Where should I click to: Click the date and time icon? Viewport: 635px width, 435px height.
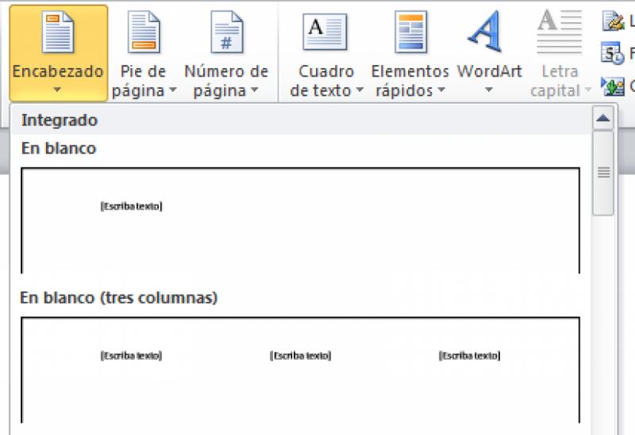(613, 54)
